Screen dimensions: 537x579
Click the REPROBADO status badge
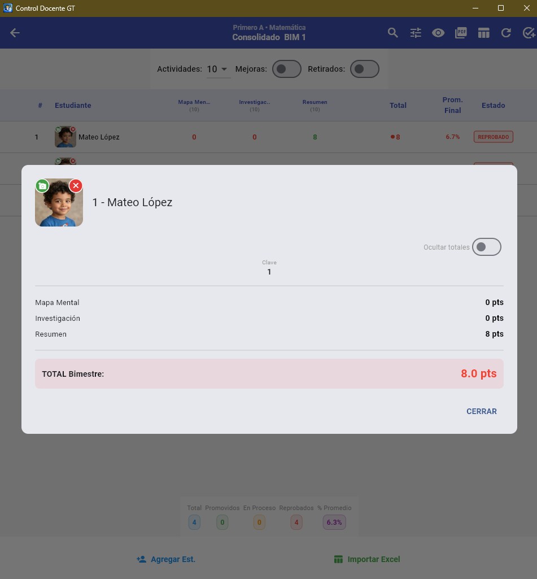coord(493,137)
